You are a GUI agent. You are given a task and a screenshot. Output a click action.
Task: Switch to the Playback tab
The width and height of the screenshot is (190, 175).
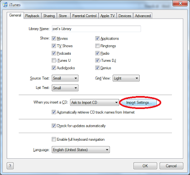32,16
